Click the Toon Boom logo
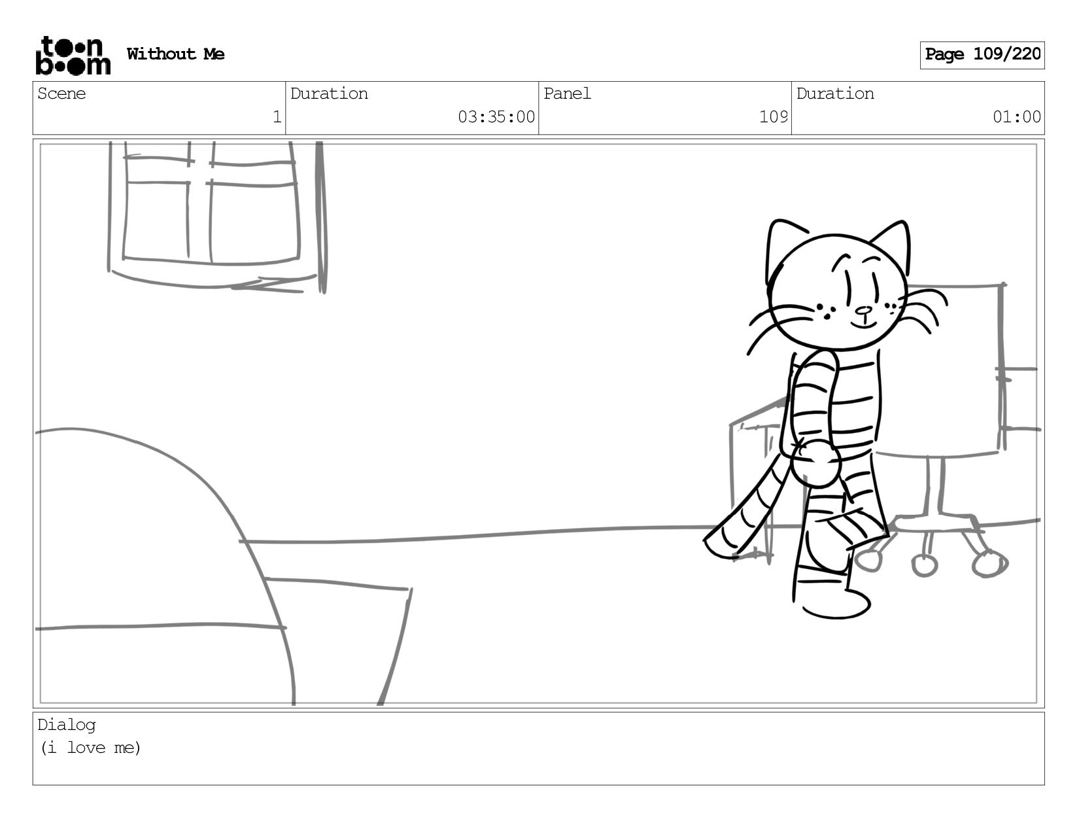Image resolution: width=1079 pixels, height=834 pixels. [73, 56]
